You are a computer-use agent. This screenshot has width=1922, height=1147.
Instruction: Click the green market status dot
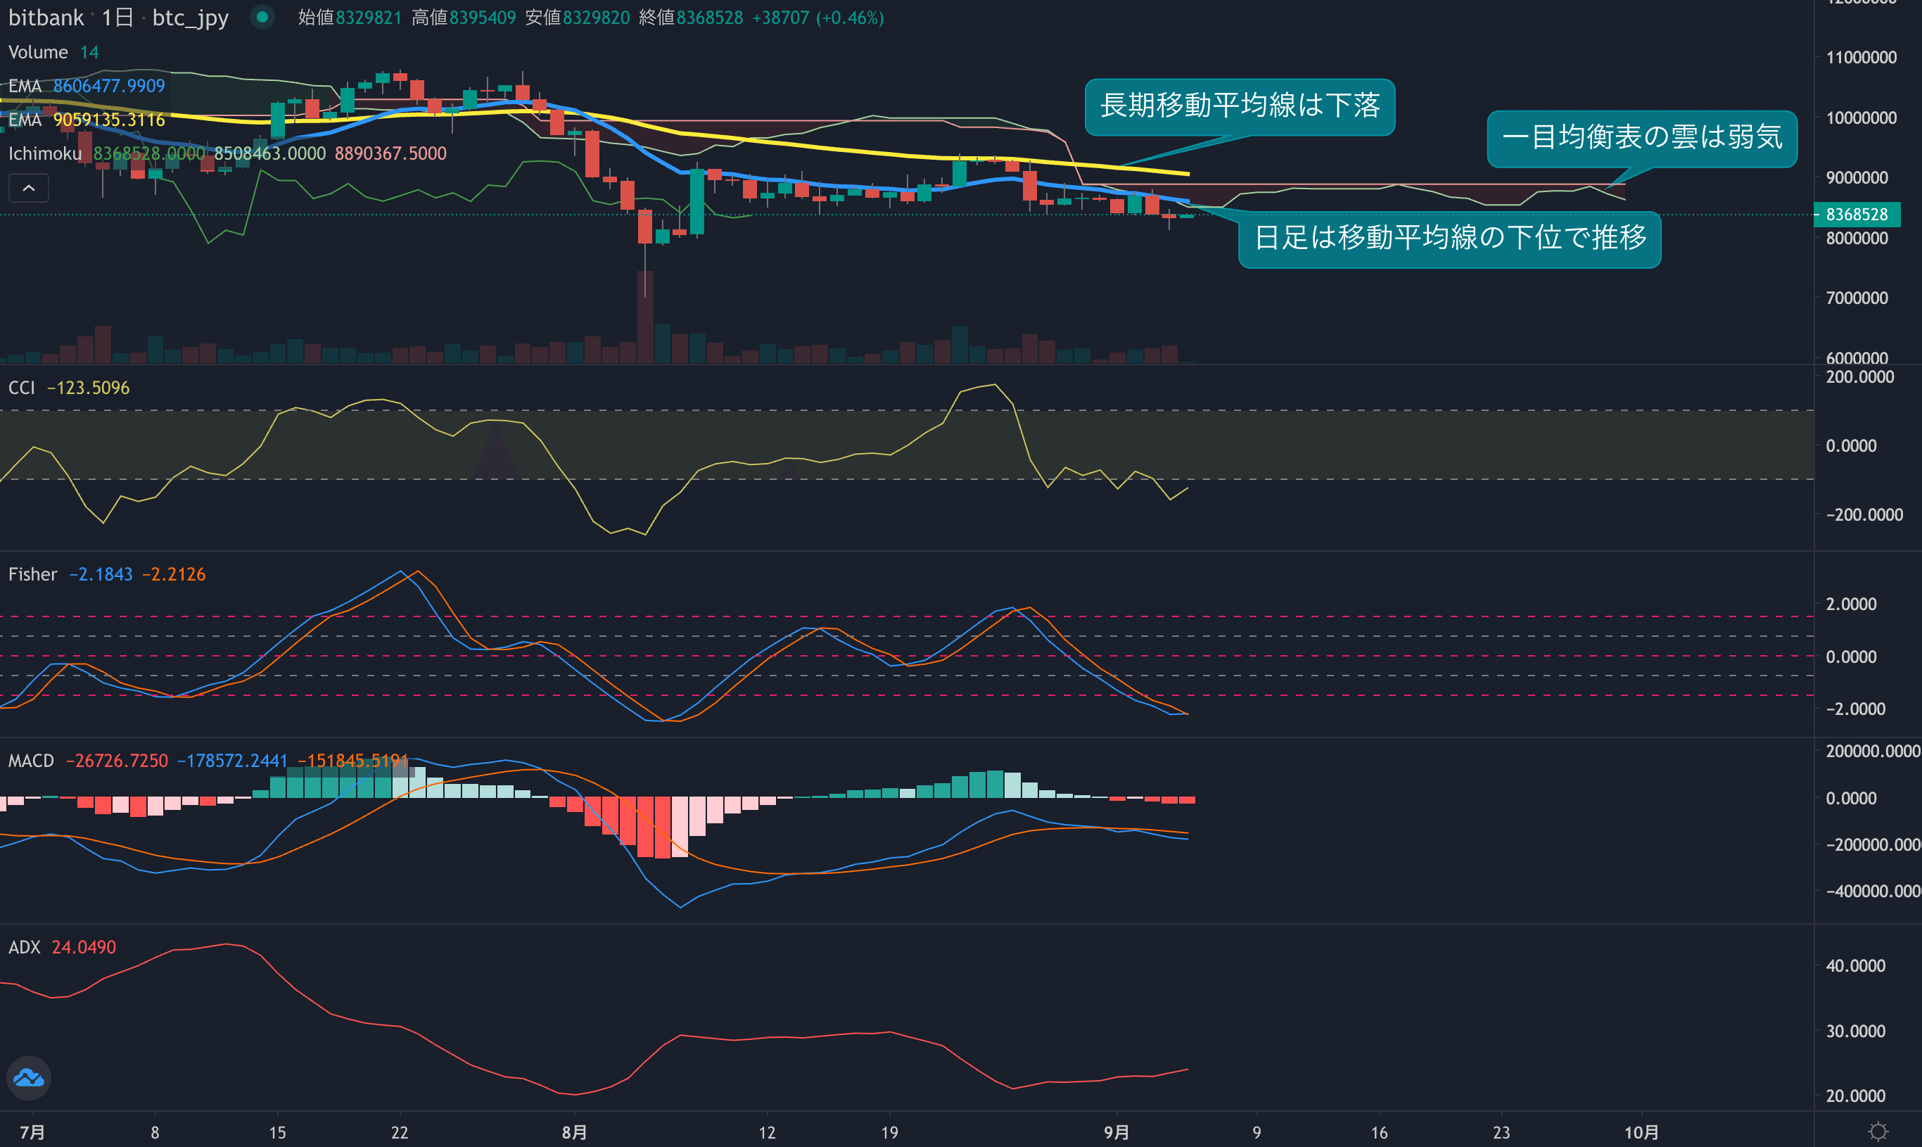click(x=262, y=17)
